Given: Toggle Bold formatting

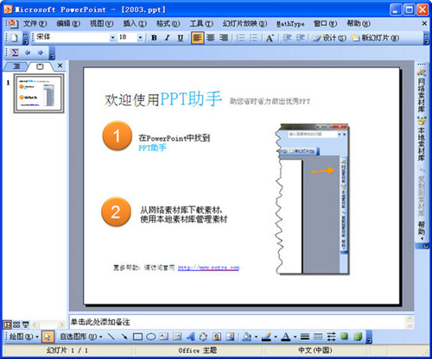Looking at the screenshot, I should coord(154,38).
